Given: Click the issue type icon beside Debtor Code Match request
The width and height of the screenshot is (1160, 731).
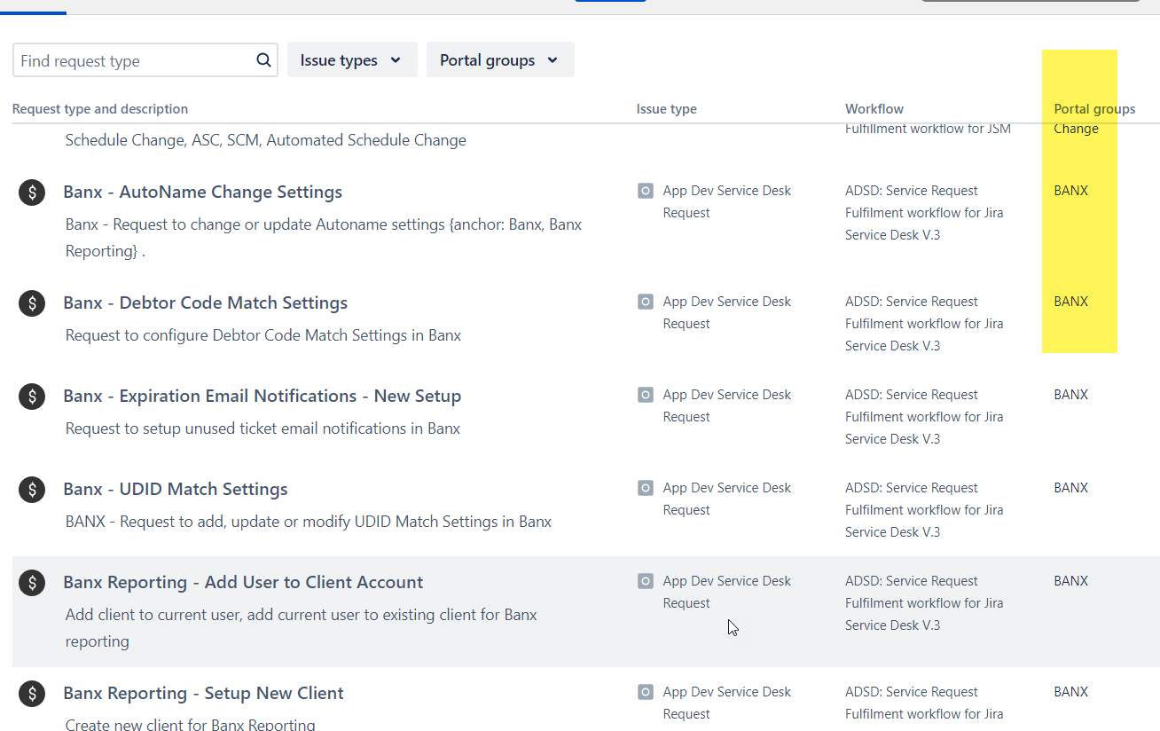Looking at the screenshot, I should (x=645, y=301).
